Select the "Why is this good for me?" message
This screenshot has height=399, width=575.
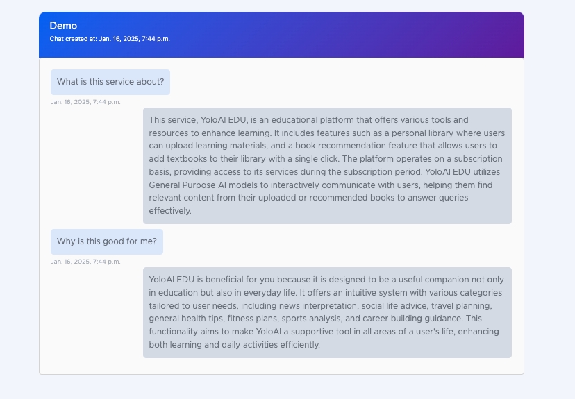tap(107, 241)
